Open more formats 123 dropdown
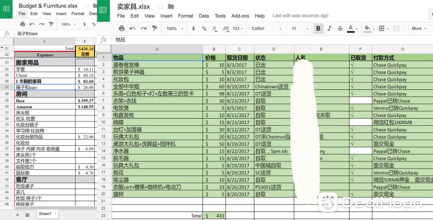 tap(238, 29)
